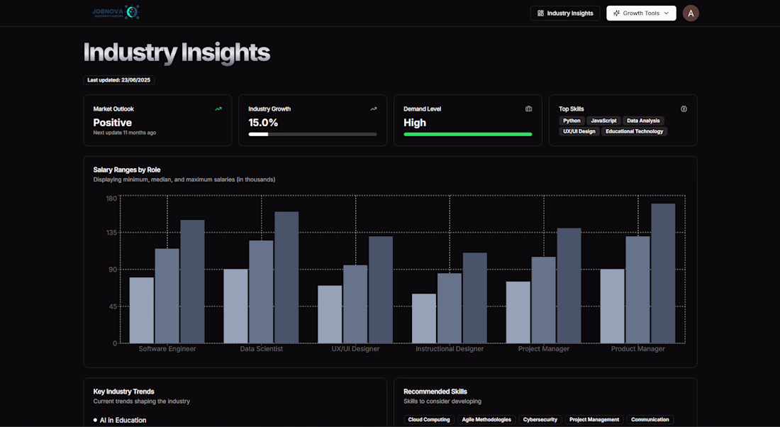Click the Data Scientist maximum salary bar

(286, 278)
